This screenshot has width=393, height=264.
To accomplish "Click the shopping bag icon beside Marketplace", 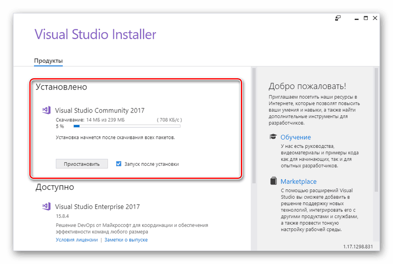I will 274,181.
